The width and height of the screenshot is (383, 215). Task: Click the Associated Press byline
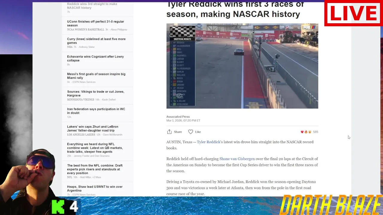pyautogui.click(x=178, y=117)
